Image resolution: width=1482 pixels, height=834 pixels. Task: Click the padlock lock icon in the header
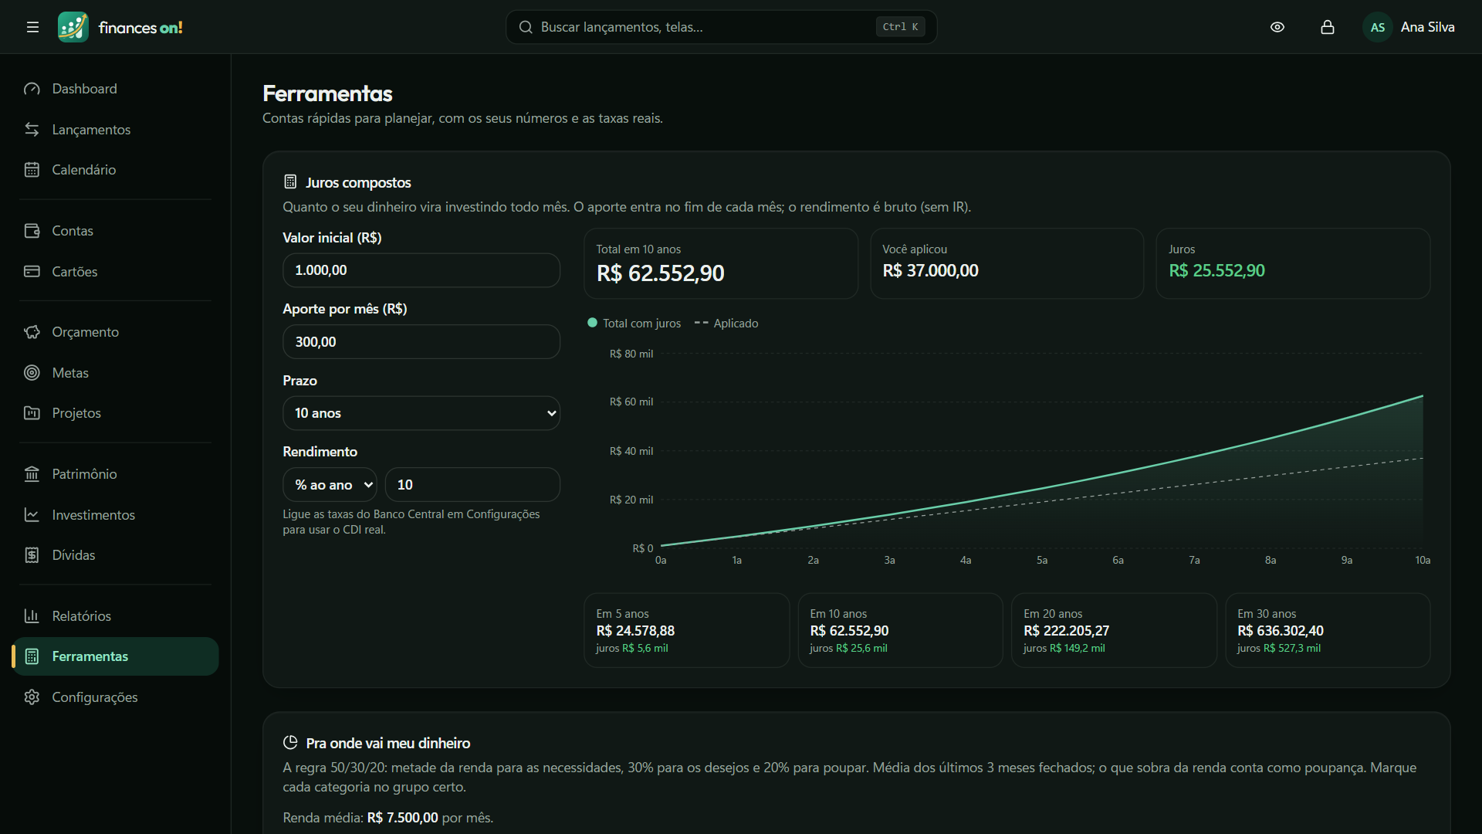1328,27
